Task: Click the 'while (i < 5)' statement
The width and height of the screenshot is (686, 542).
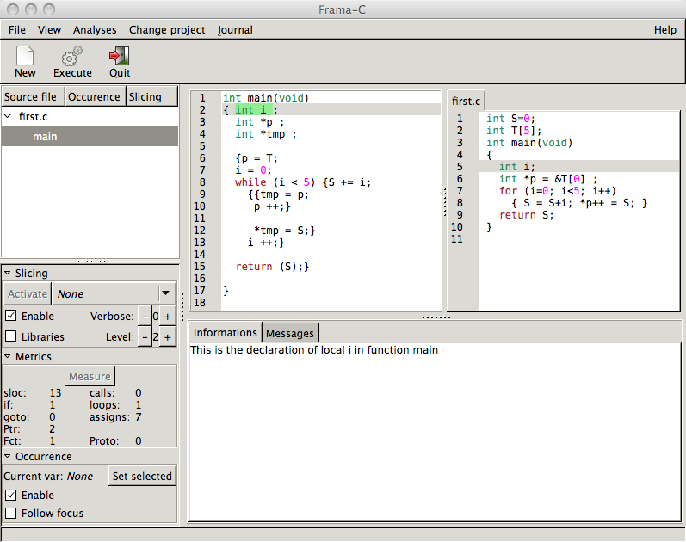Action: coord(275,182)
